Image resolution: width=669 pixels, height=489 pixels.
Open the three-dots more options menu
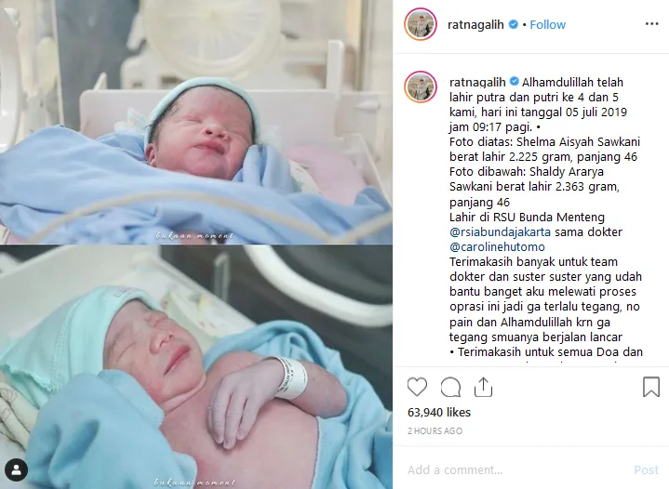coord(651,24)
